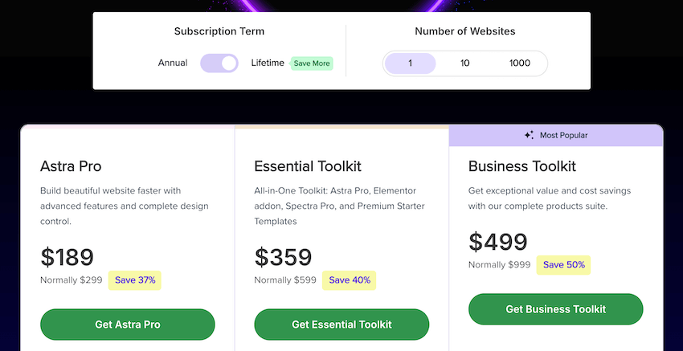Image resolution: width=683 pixels, height=351 pixels.
Task: Click the Get Astra Pro button
Action: [x=128, y=324]
